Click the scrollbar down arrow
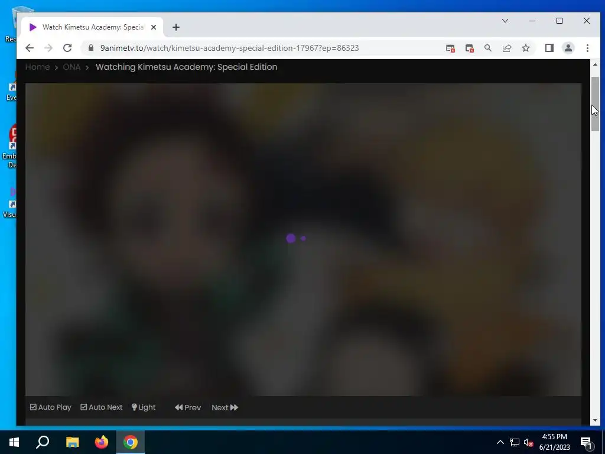The height and width of the screenshot is (454, 605). click(x=595, y=420)
